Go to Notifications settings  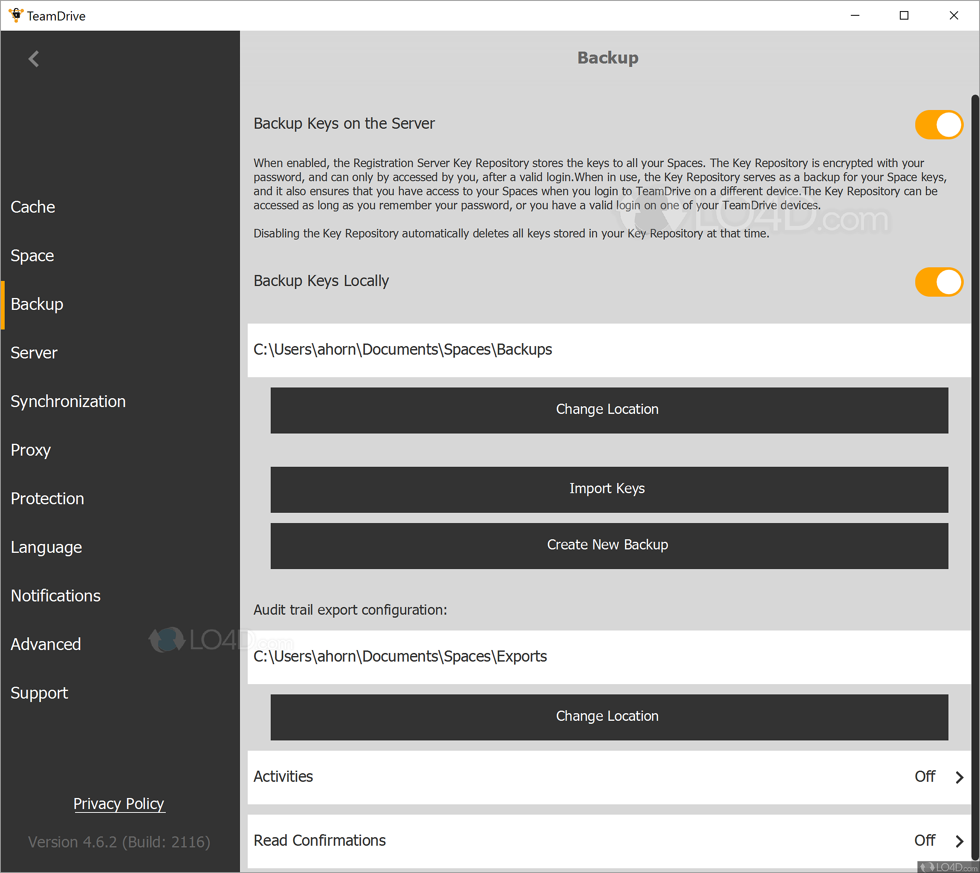tap(56, 596)
